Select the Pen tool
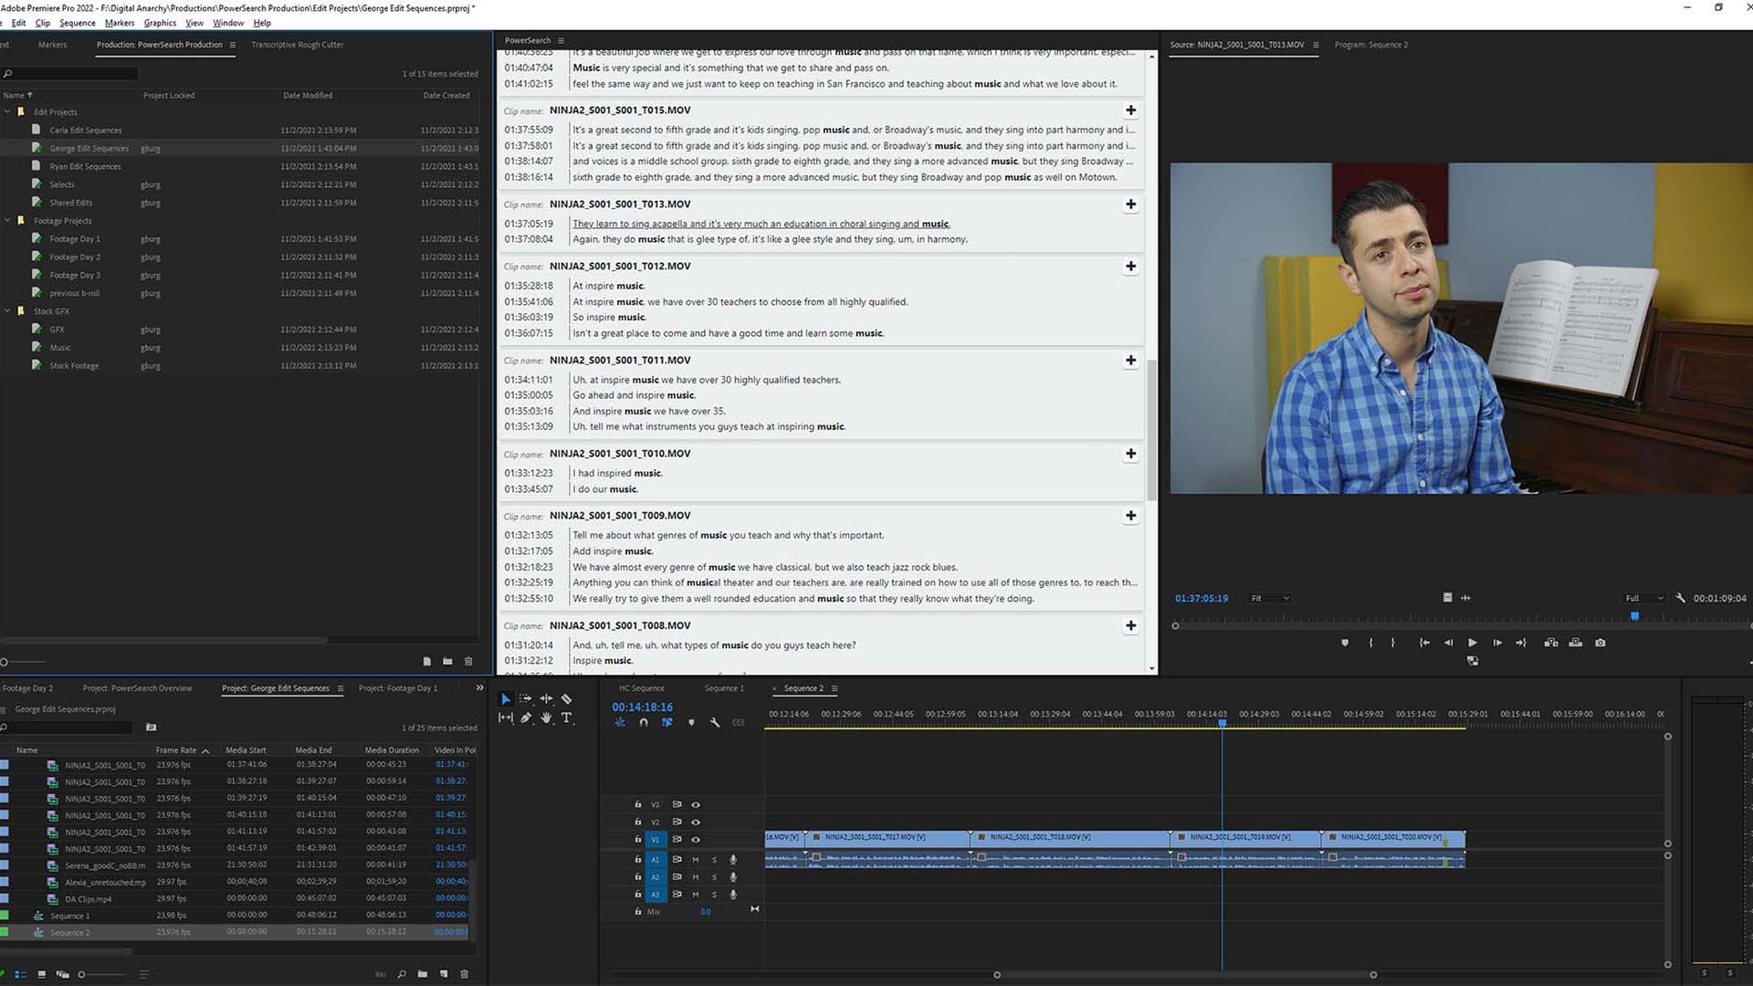 526,719
